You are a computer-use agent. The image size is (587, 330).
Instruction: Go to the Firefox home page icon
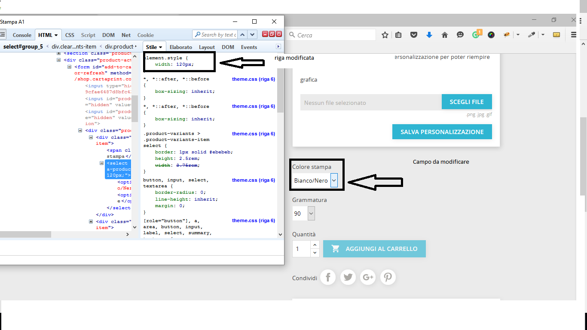pyautogui.click(x=445, y=35)
